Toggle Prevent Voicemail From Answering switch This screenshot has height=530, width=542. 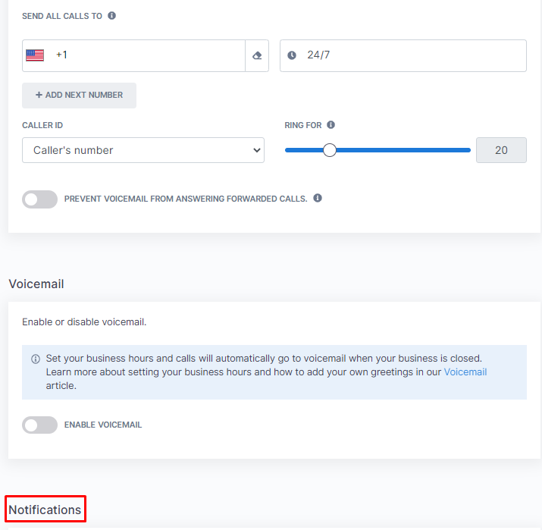click(x=39, y=199)
